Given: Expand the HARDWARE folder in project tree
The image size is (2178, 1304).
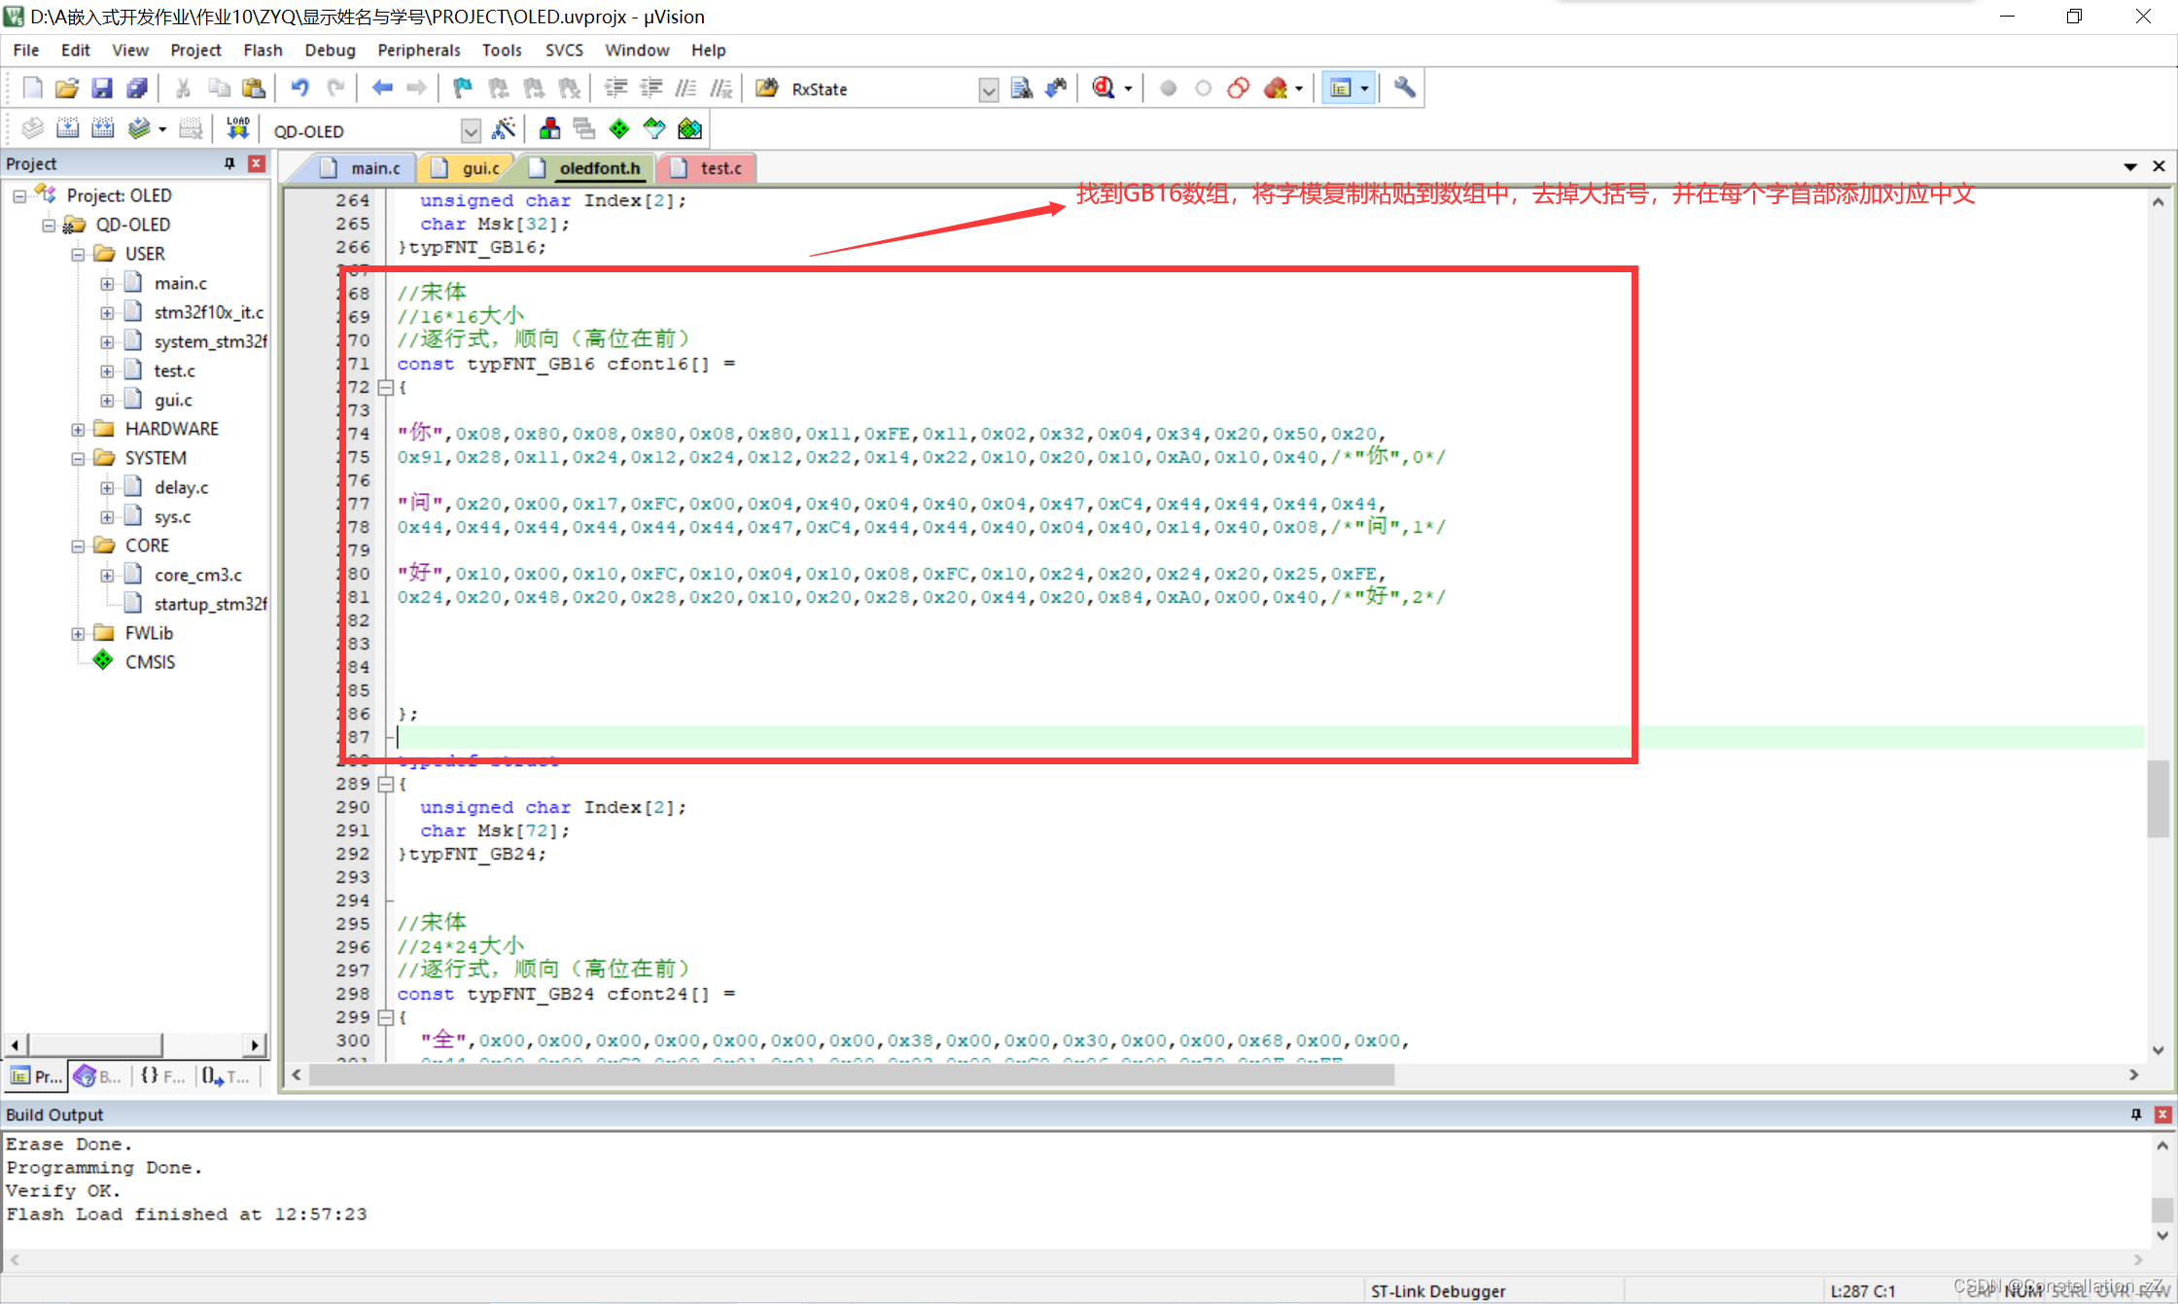Looking at the screenshot, I should pyautogui.click(x=78, y=429).
